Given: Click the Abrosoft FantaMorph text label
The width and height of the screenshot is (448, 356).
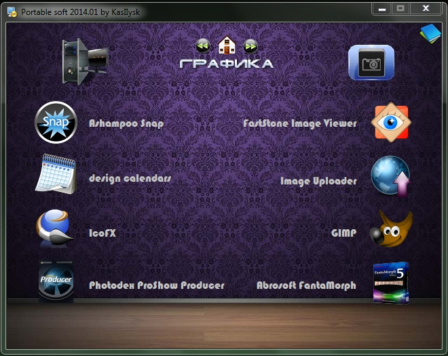Looking at the screenshot, I should tap(306, 285).
